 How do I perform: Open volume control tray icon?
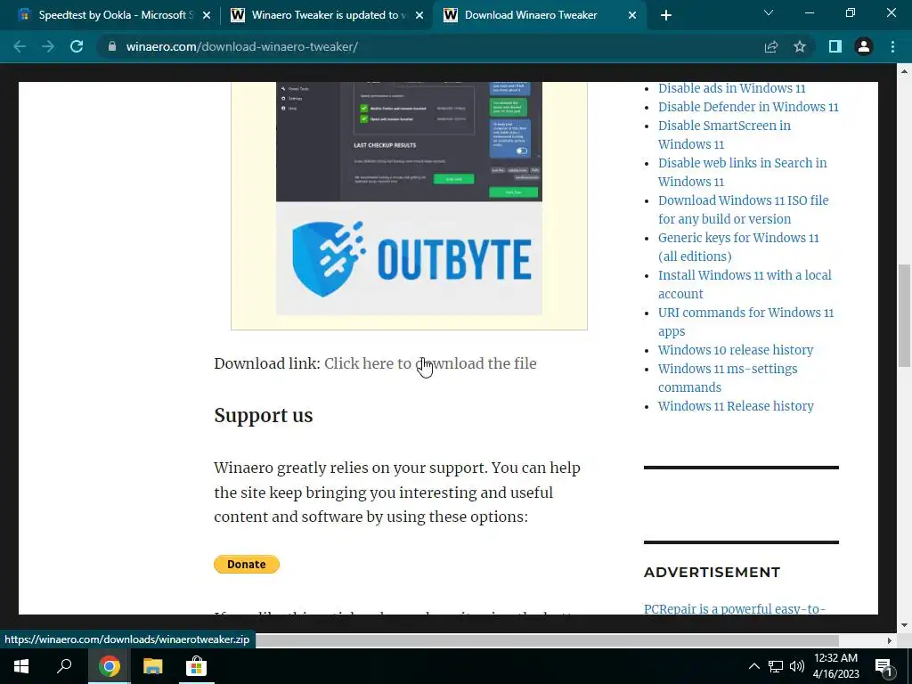click(x=797, y=666)
